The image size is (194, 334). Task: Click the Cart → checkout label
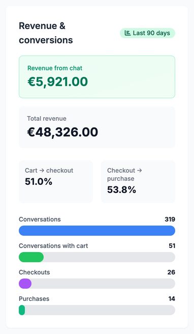(49, 171)
